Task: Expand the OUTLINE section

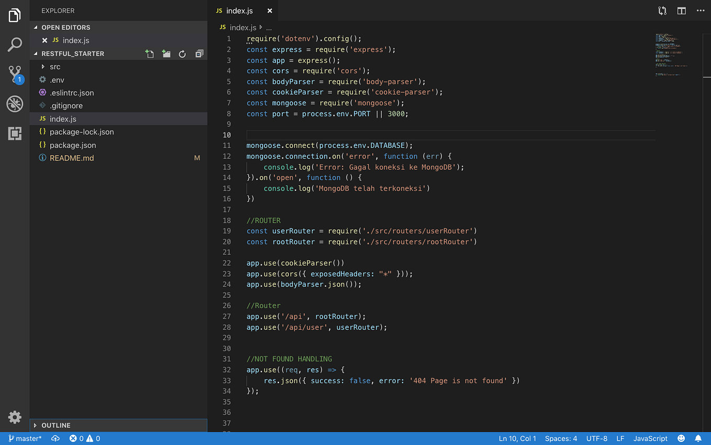Action: click(55, 425)
